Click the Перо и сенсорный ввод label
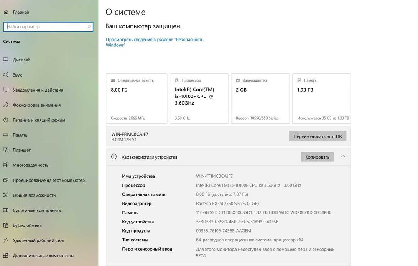The image size is (418, 266). click(147, 249)
